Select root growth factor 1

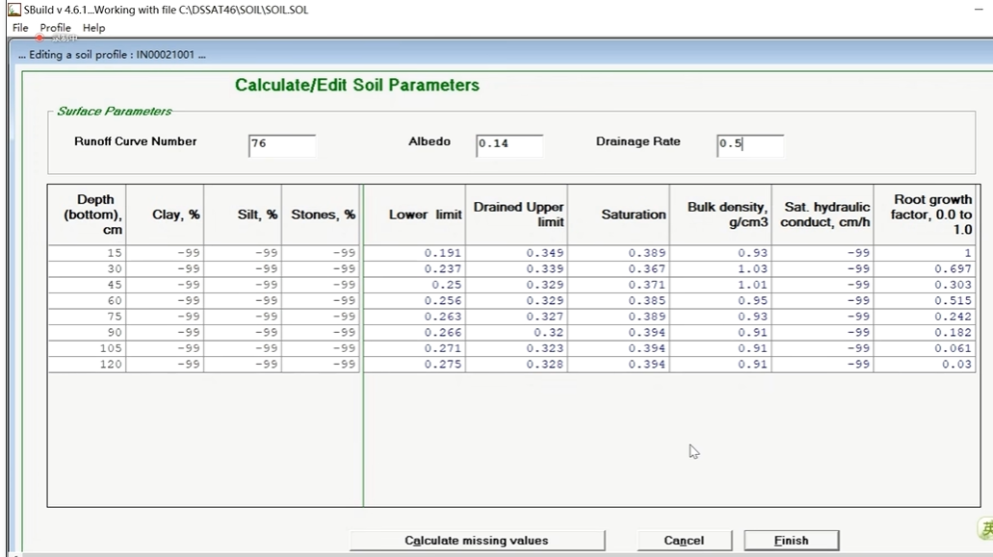coord(925,253)
